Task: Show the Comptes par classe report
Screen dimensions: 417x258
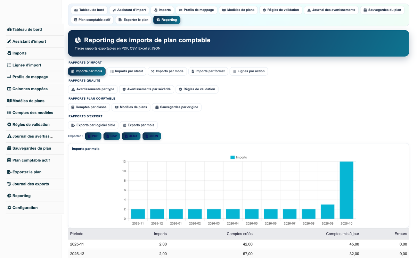Action: (89, 107)
